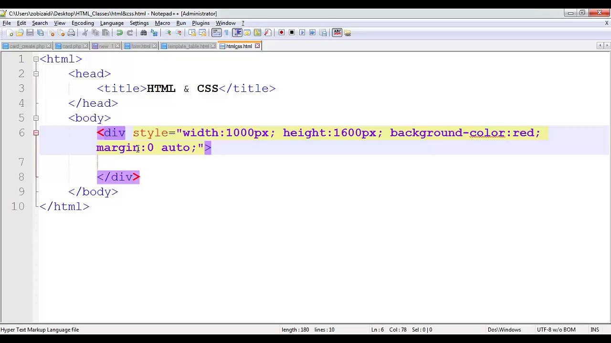This screenshot has width=611, height=343.
Task: Collapse the body fold on line 5
Action: (x=36, y=118)
